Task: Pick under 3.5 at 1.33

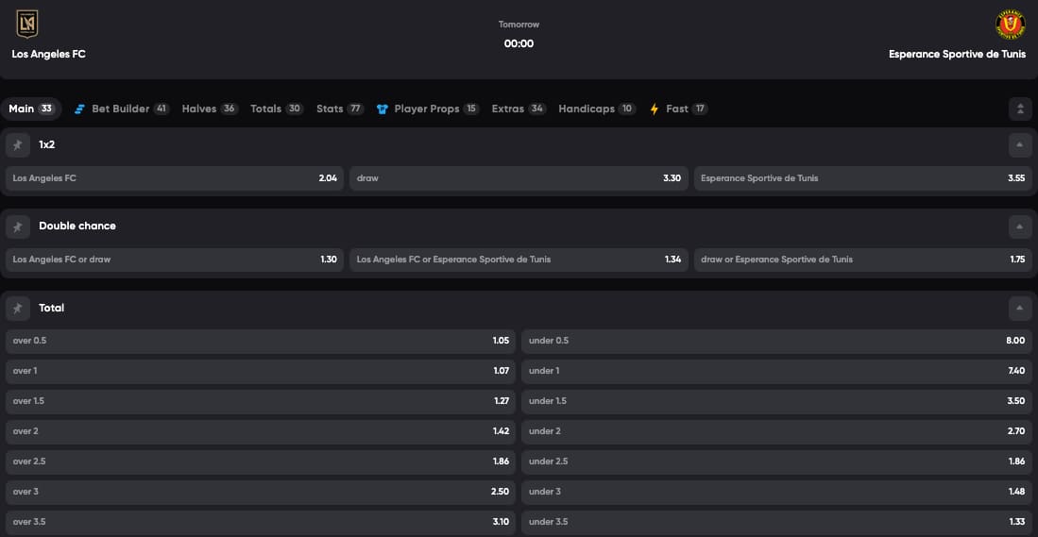Action: click(x=777, y=523)
